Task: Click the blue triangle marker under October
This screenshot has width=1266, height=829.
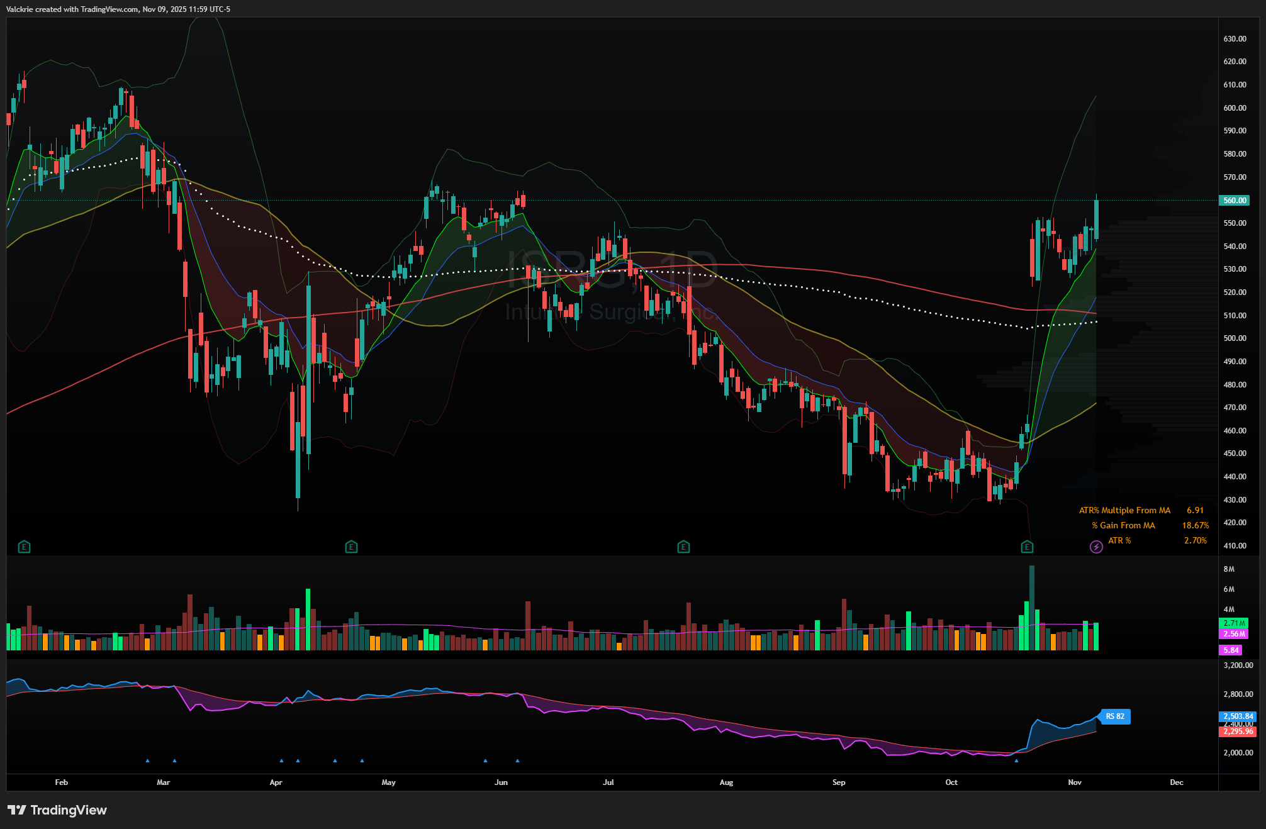Action: pos(1016,760)
